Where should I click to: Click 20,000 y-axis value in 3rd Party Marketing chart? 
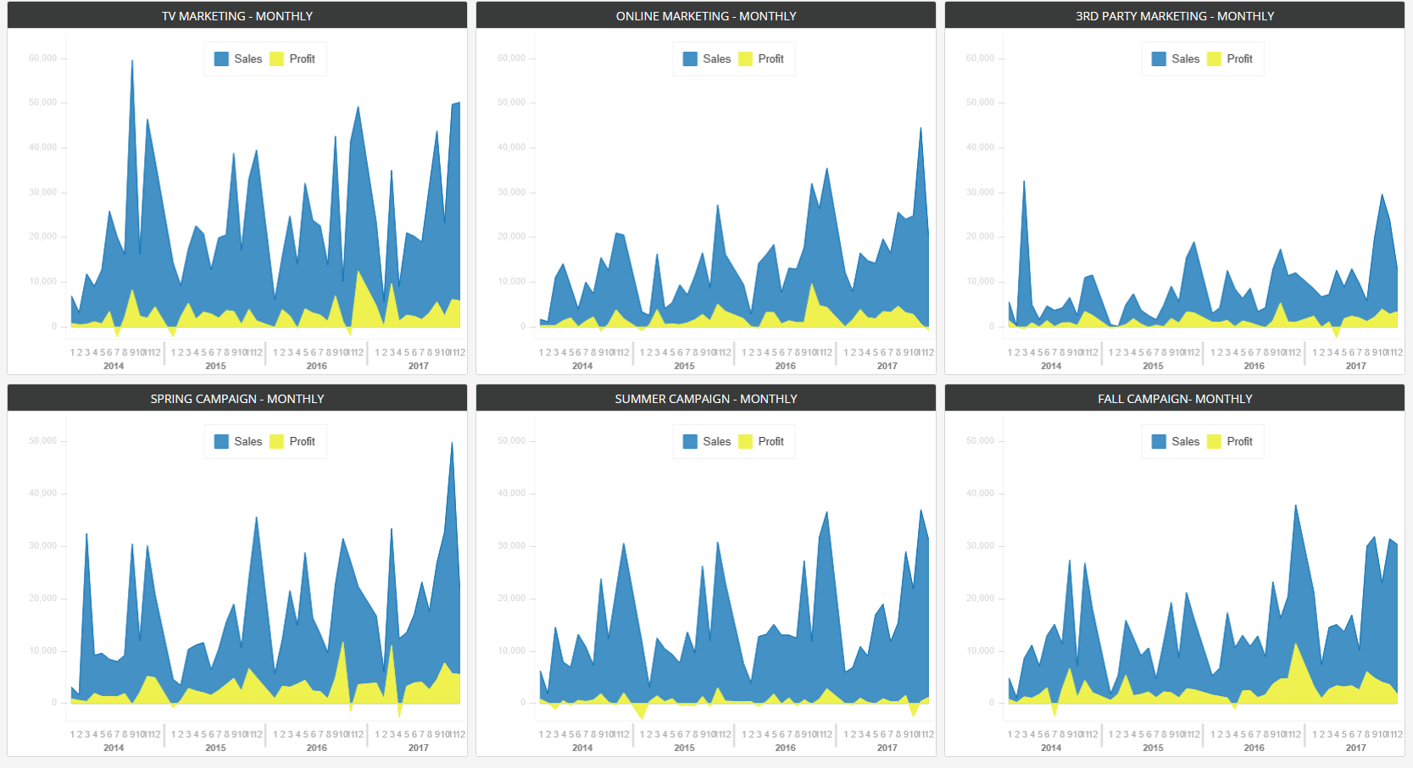tap(980, 237)
